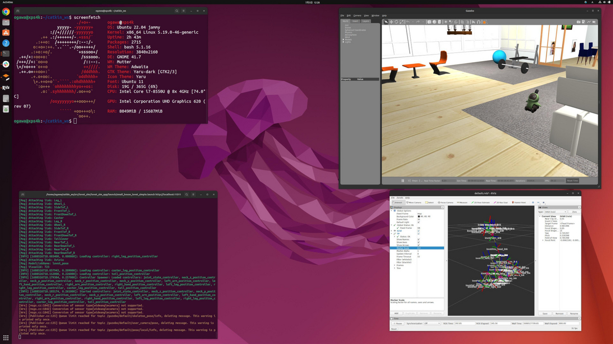Image resolution: width=613 pixels, height=344 pixels.
Task: Switch to the Gazebo Insert tab
Action: coord(356,21)
